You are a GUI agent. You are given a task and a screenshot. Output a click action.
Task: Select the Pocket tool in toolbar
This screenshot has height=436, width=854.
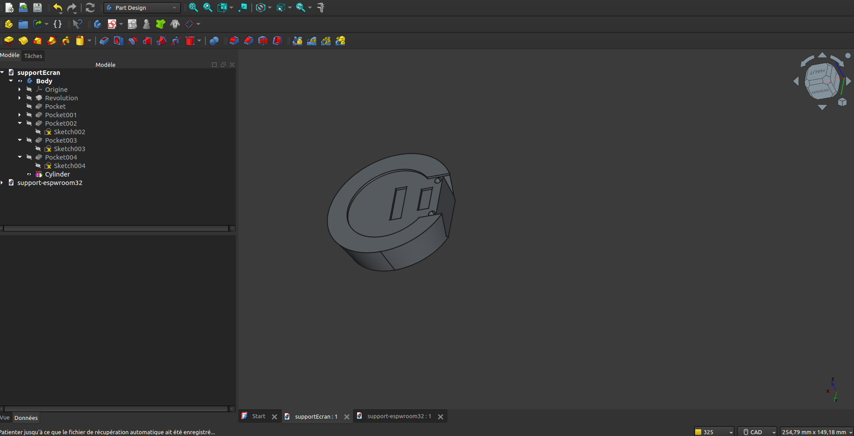(x=104, y=41)
